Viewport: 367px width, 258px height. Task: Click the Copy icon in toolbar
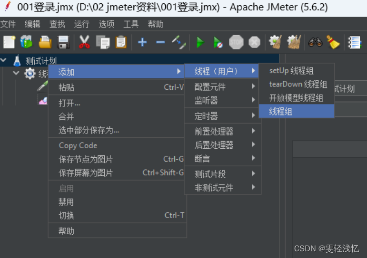tap(103, 42)
